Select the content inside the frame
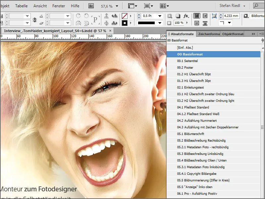 [x=106, y=23]
